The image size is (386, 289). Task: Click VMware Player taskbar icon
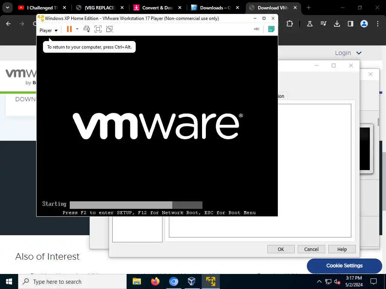210,281
